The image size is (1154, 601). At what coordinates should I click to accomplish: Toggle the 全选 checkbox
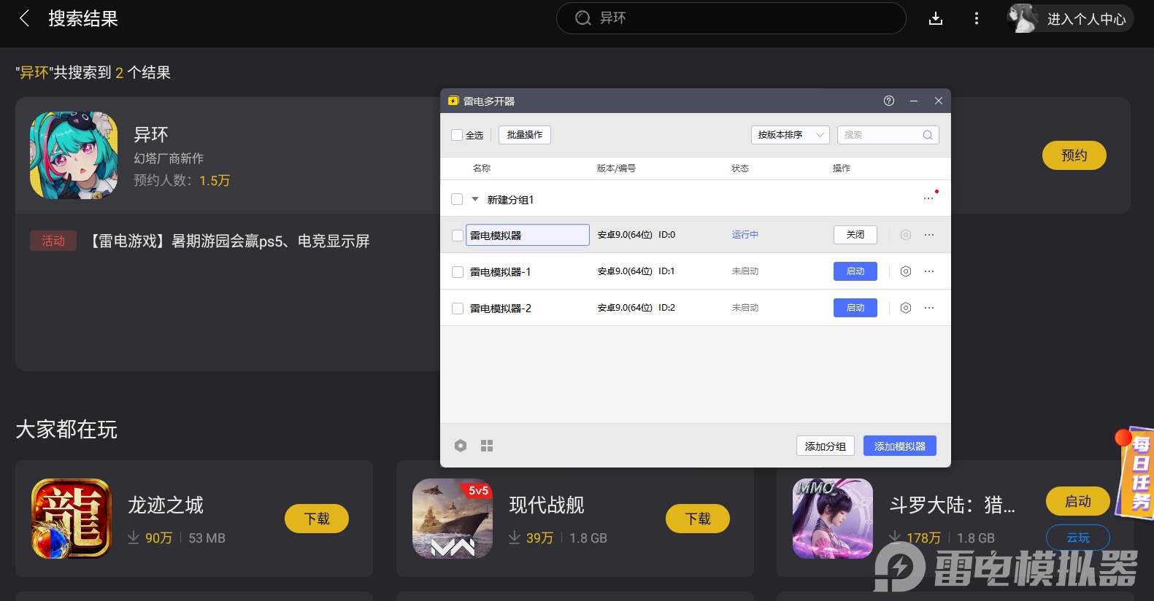[458, 135]
